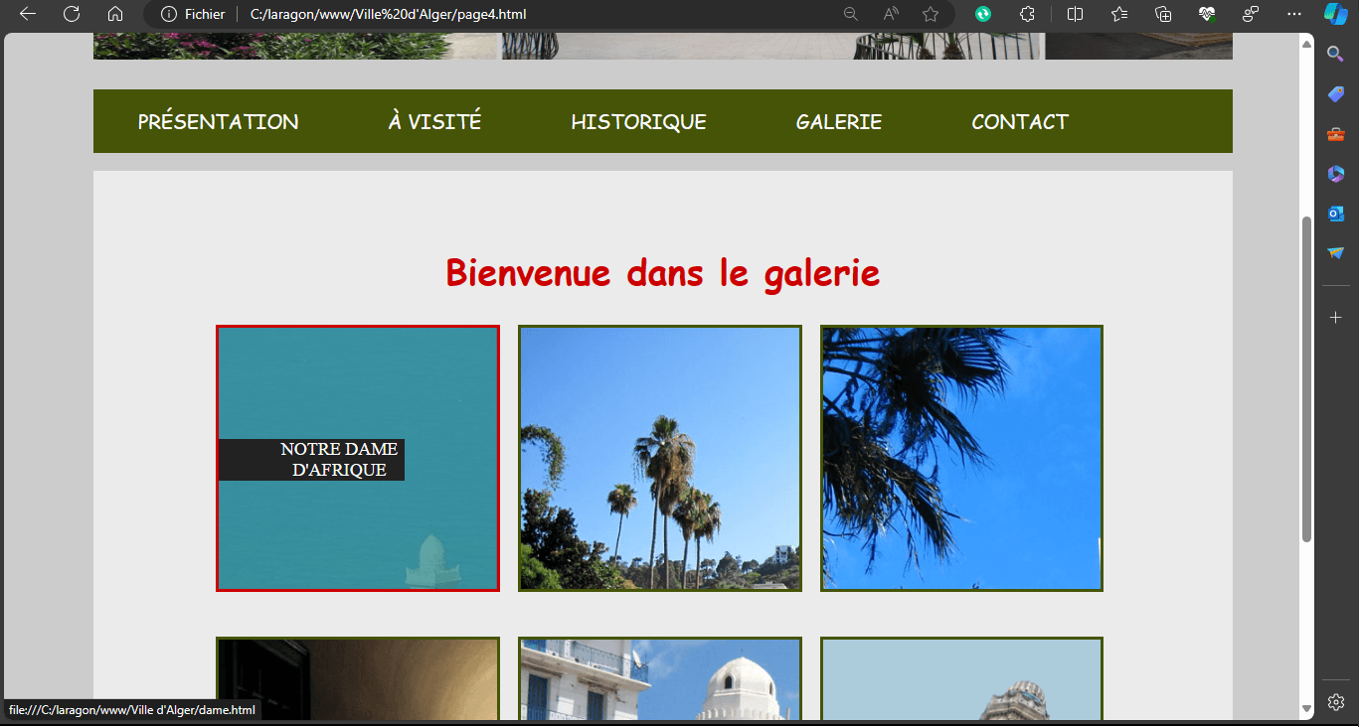Enable split screen view

click(1075, 14)
